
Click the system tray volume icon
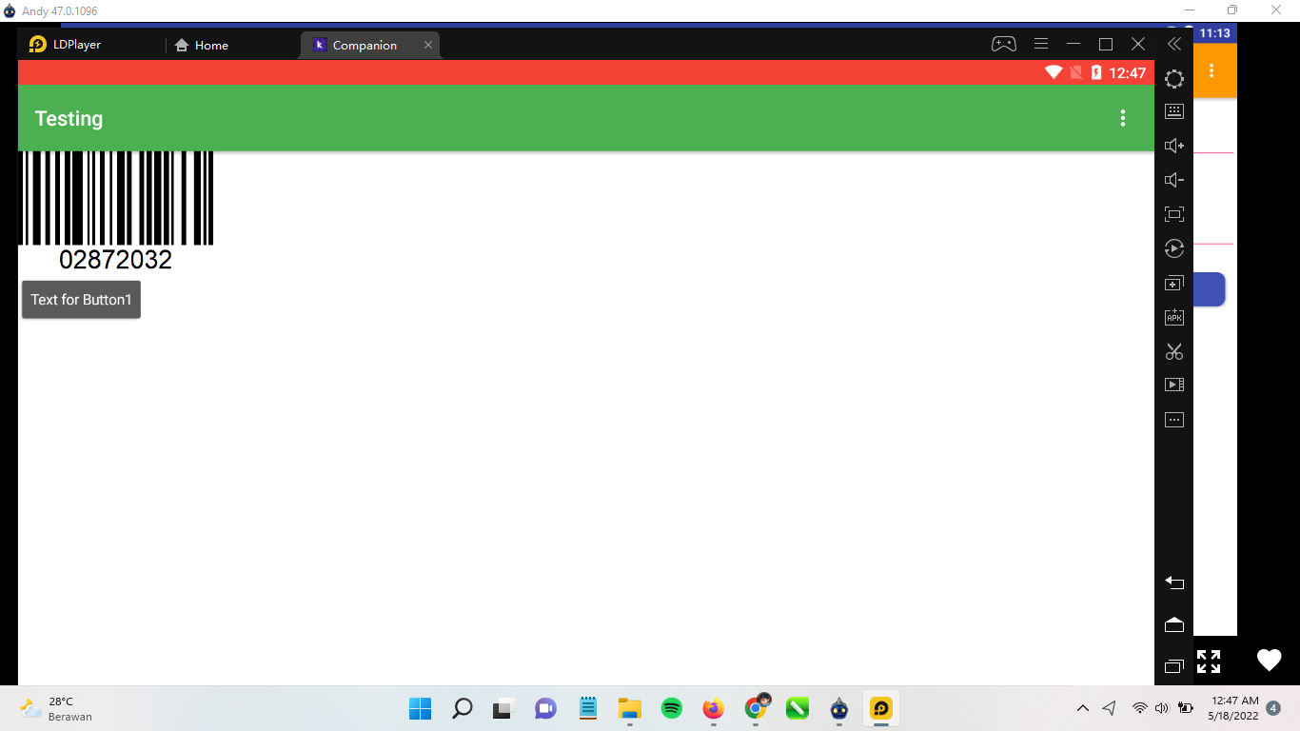[1161, 708]
